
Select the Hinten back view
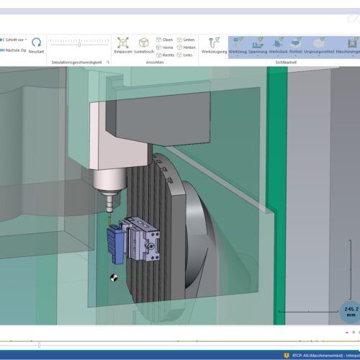click(x=186, y=48)
